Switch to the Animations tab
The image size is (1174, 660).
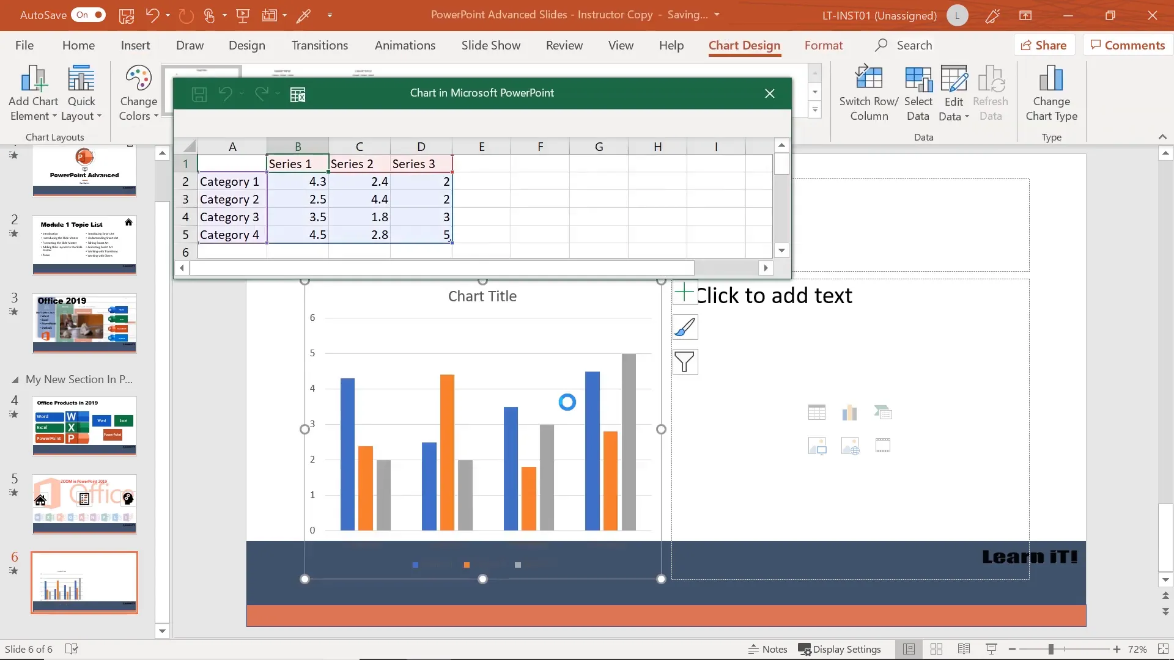(x=405, y=45)
